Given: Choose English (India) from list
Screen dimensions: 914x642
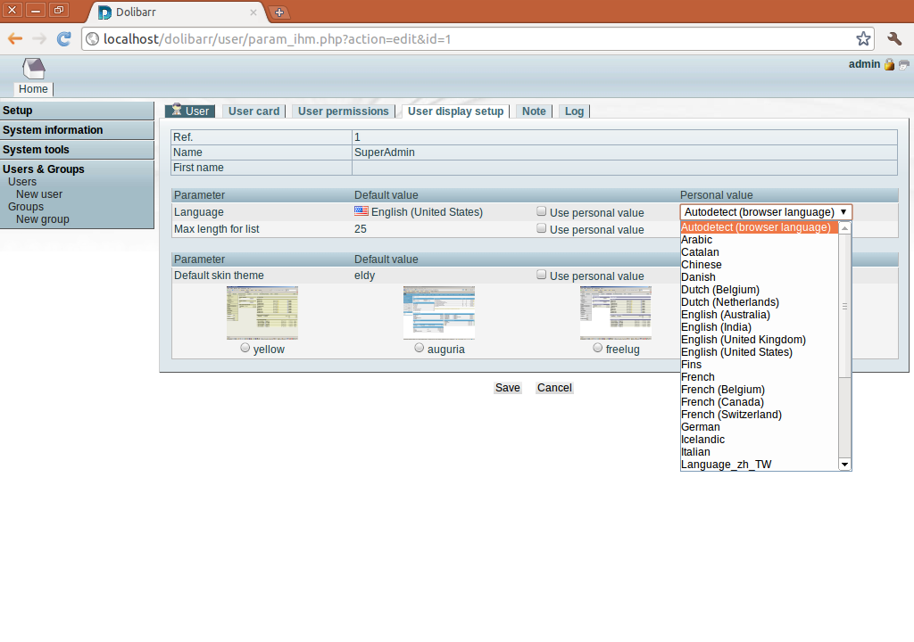Looking at the screenshot, I should (759, 327).
